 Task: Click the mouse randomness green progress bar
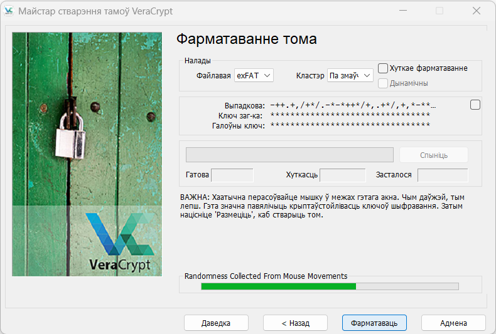point(330,286)
